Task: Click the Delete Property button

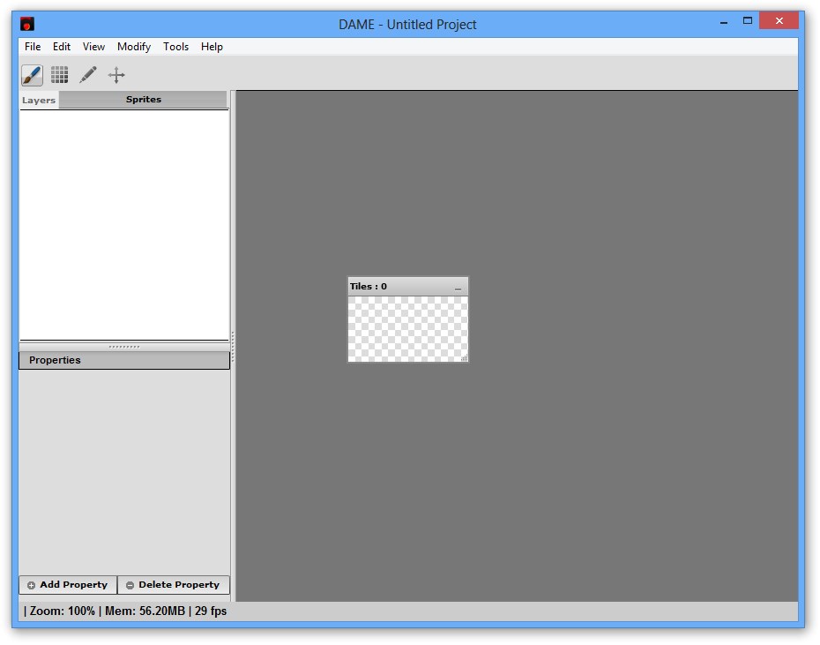Action: tap(174, 584)
